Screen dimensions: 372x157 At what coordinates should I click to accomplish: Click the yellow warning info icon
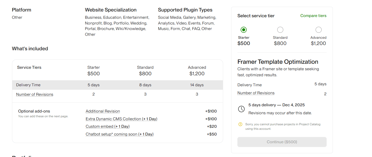240,124
